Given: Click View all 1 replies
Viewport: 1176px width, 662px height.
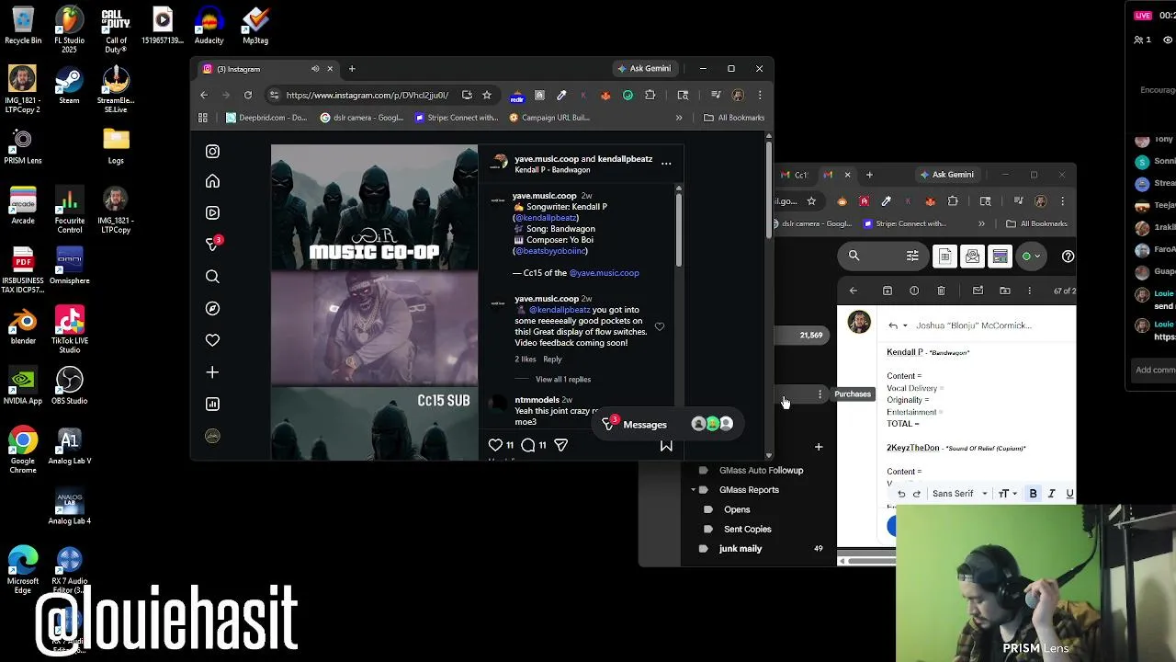Looking at the screenshot, I should click(563, 380).
